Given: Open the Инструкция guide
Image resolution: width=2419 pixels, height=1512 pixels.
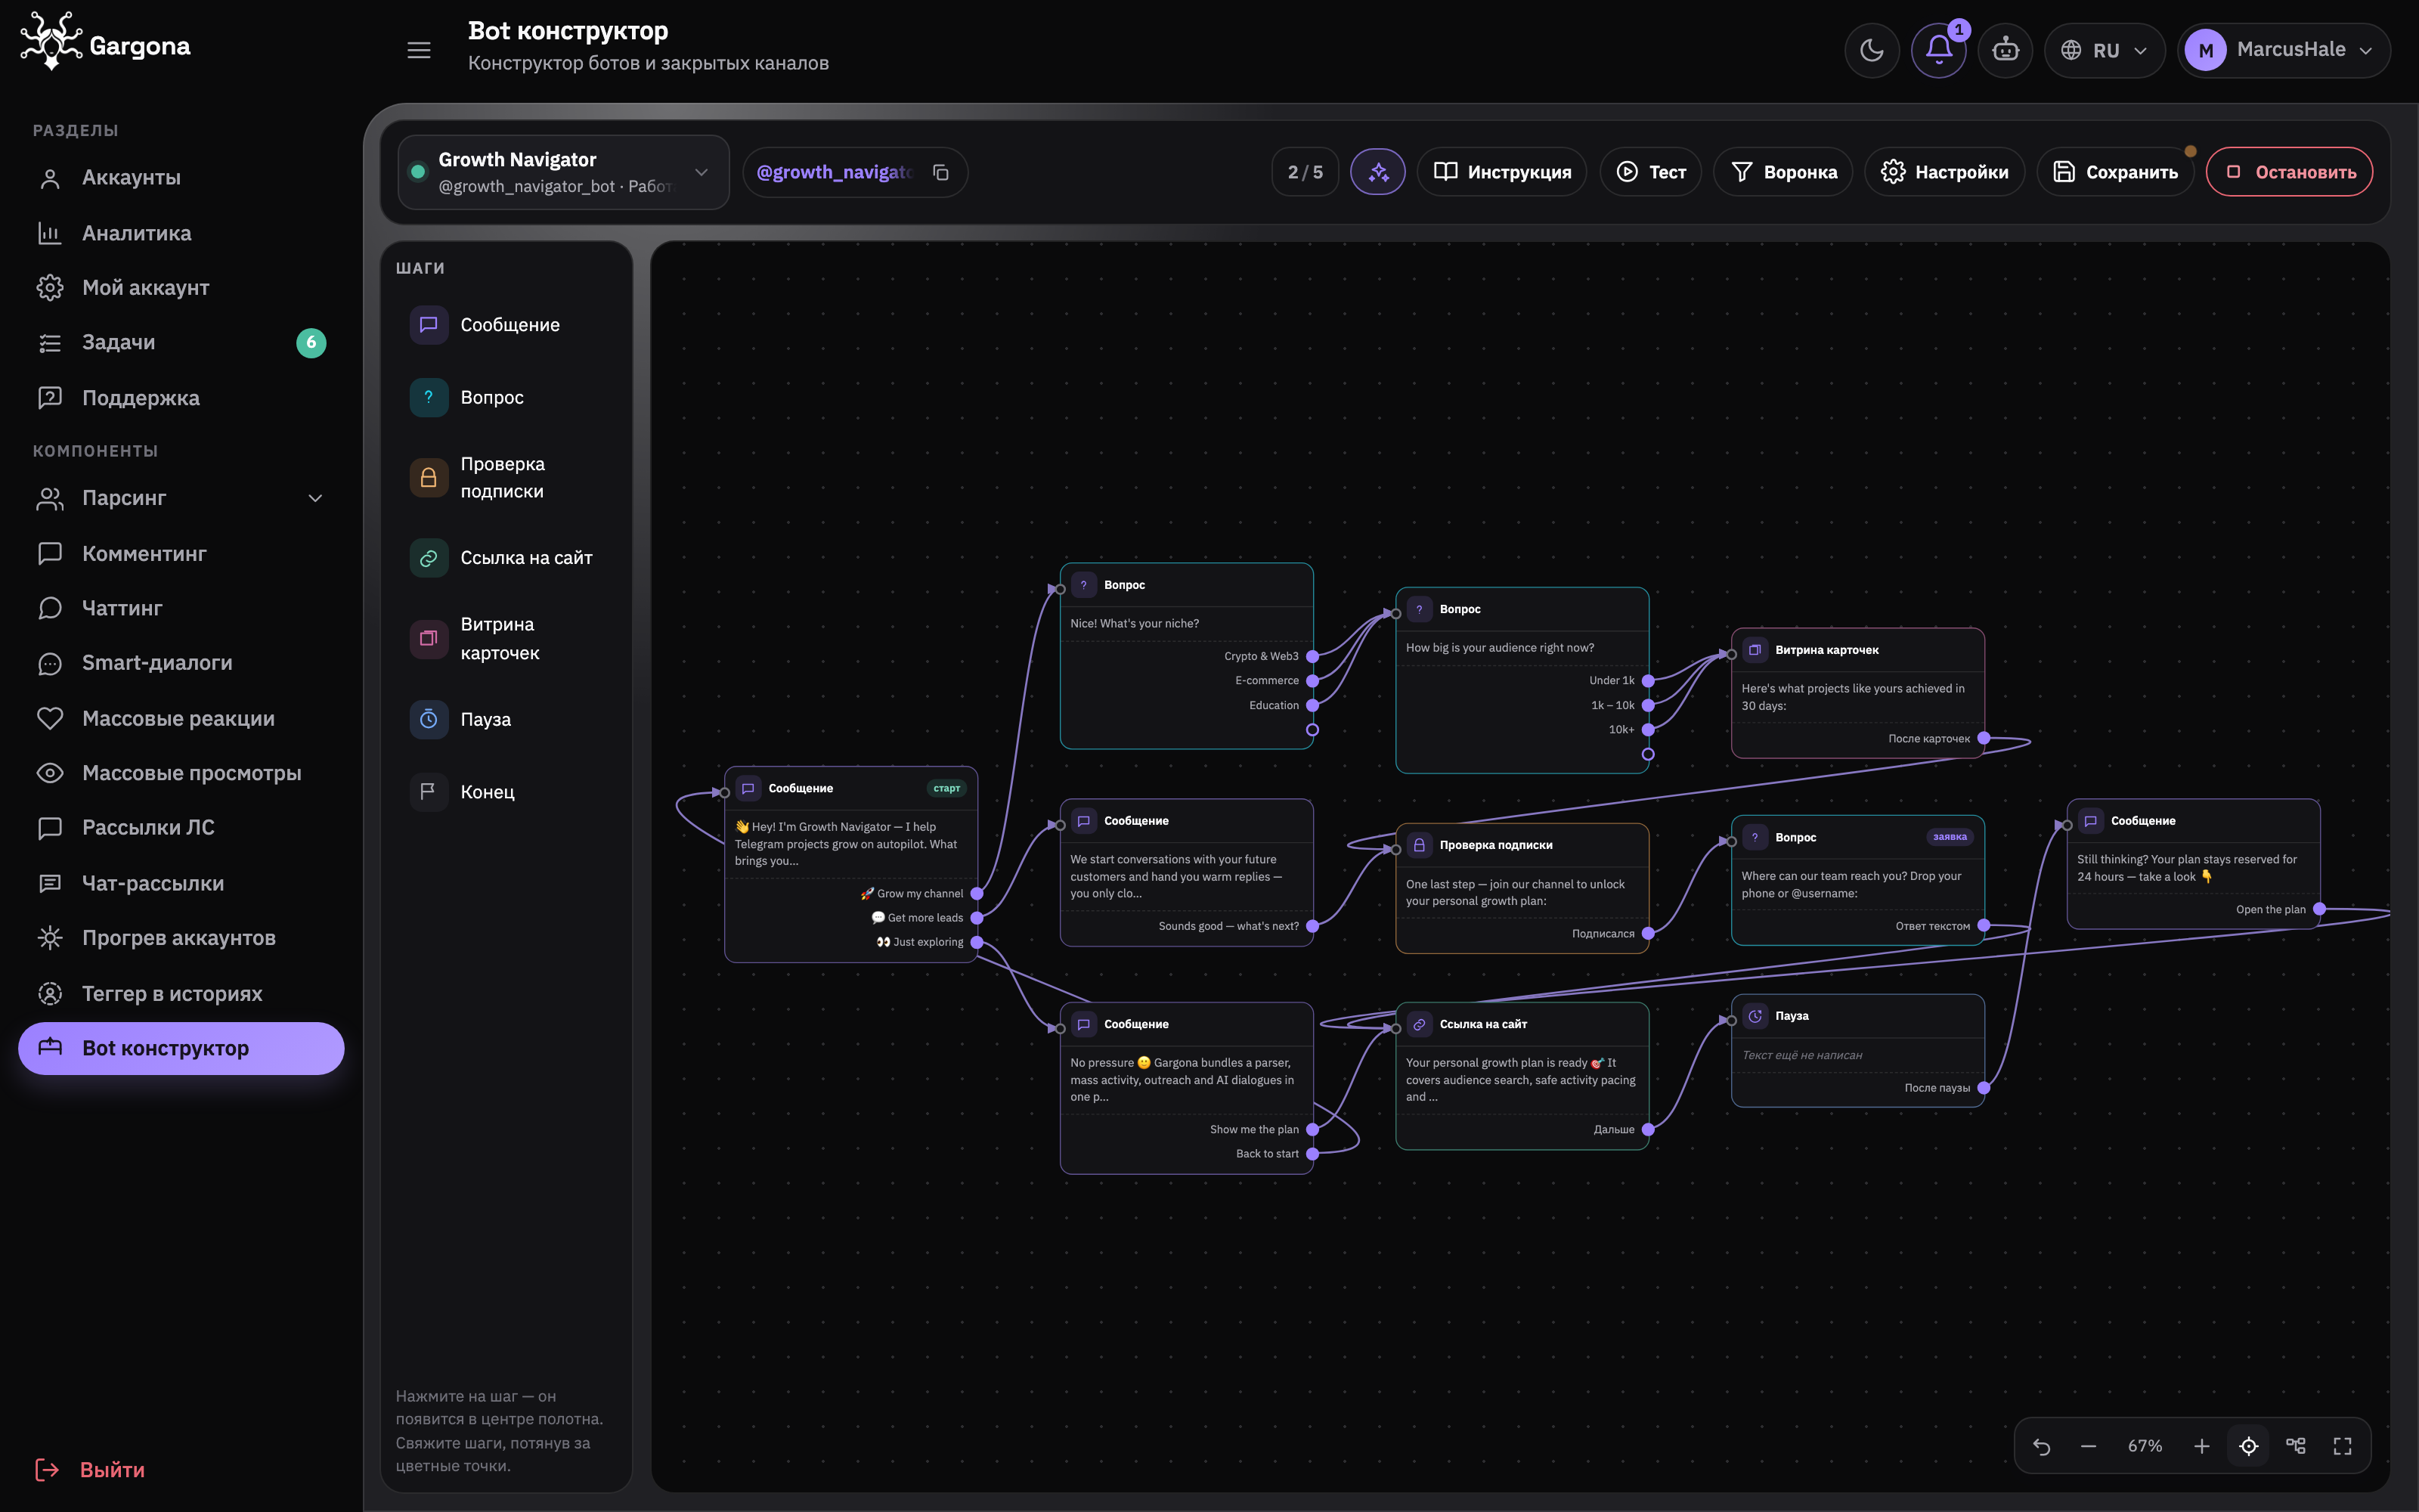Looking at the screenshot, I should point(1501,172).
